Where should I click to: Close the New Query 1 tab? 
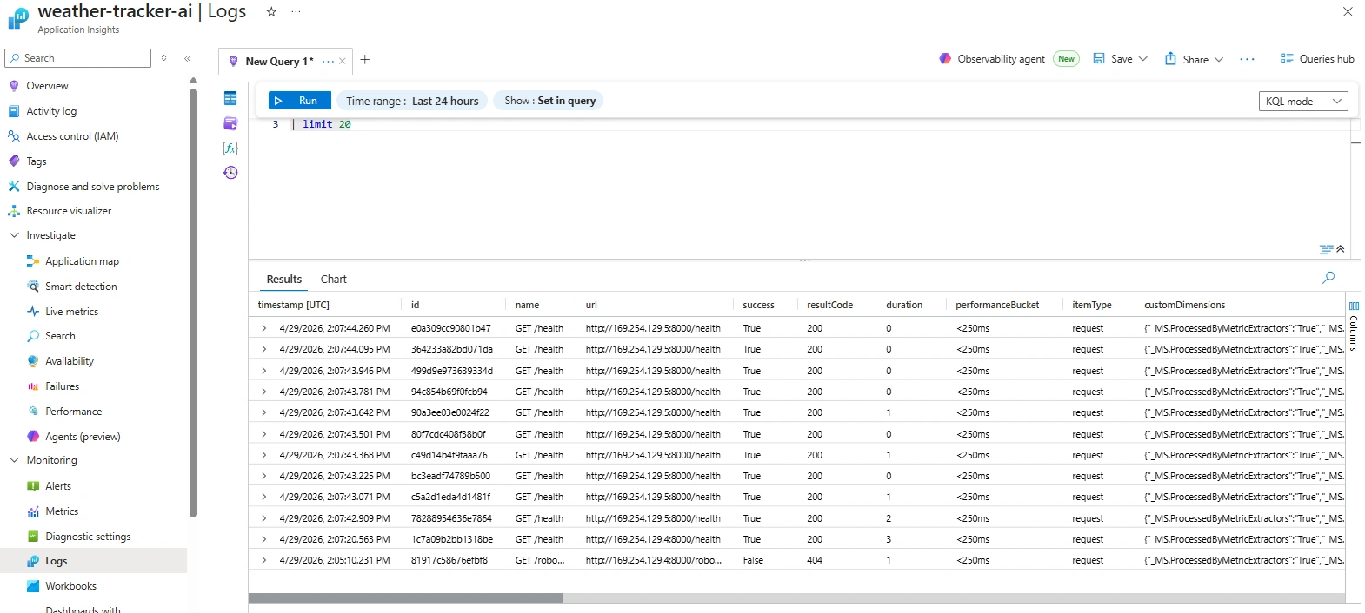343,61
